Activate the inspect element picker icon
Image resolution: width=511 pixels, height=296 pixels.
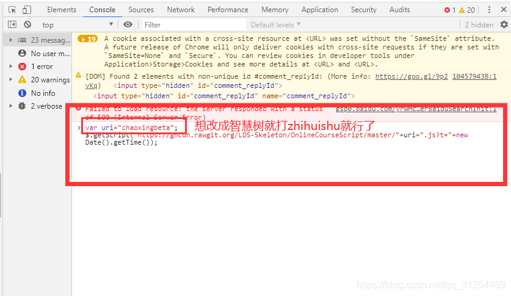(x=12, y=10)
